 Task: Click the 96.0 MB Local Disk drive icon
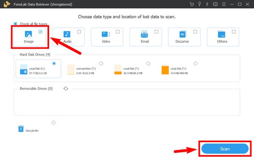coord(118,69)
